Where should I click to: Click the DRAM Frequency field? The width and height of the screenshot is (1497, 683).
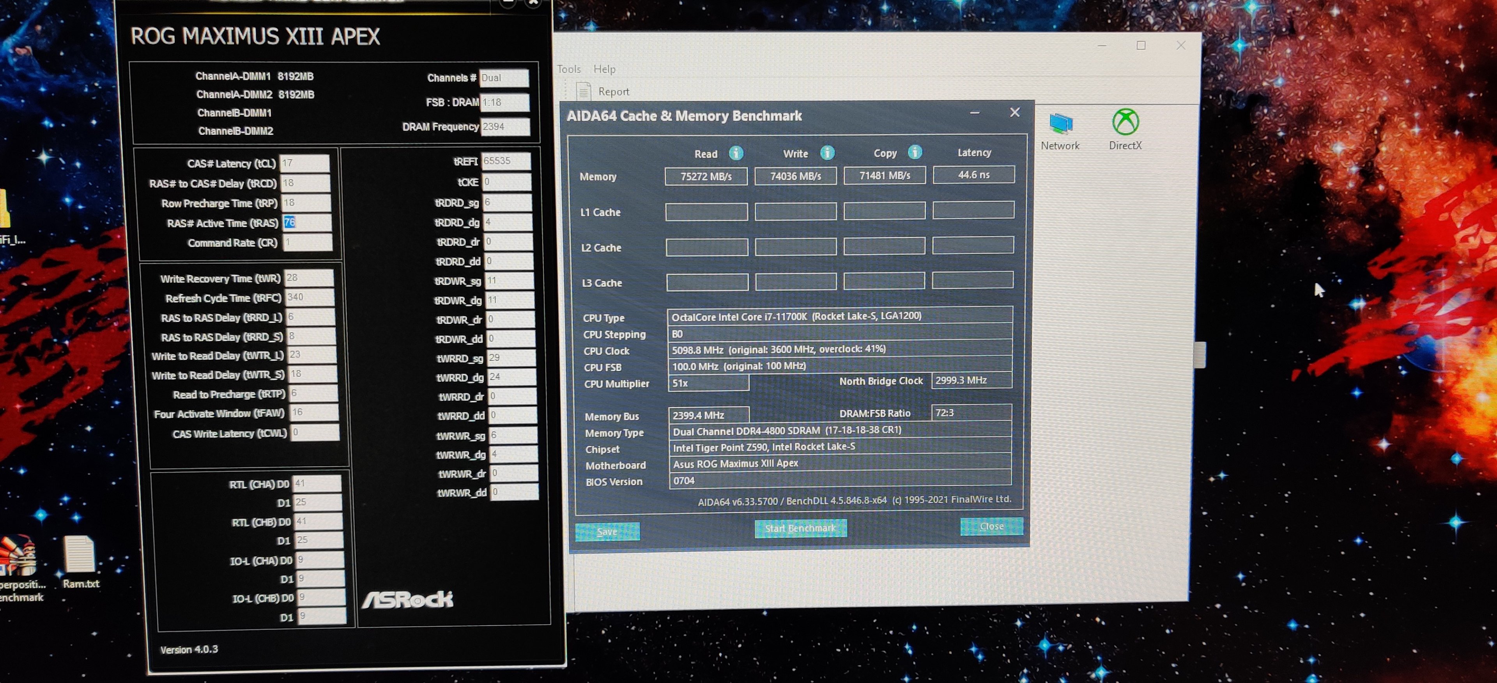506,127
